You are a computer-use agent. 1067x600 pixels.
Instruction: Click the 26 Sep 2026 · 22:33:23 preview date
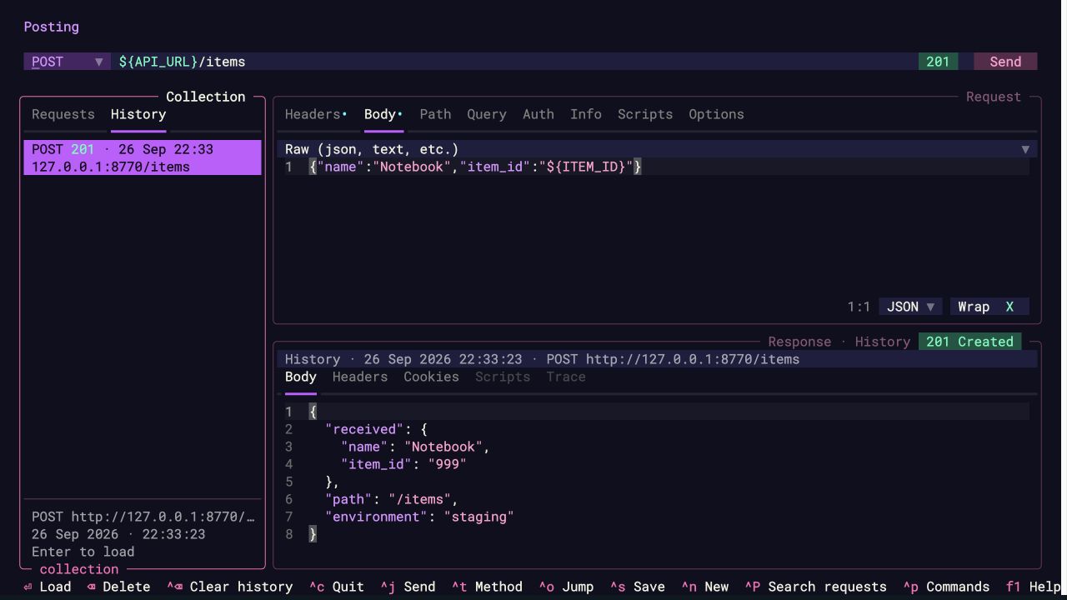[x=118, y=534]
